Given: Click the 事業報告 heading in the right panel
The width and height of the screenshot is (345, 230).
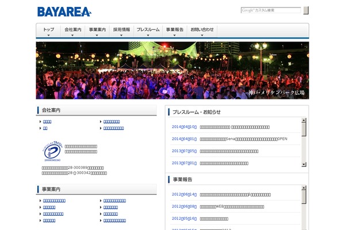Looking at the screenshot, I should coord(182,179).
